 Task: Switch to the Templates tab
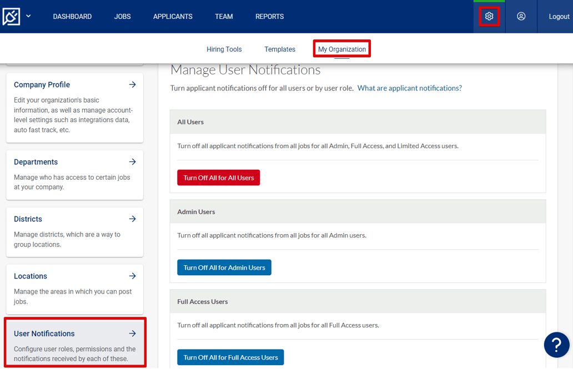tap(279, 49)
